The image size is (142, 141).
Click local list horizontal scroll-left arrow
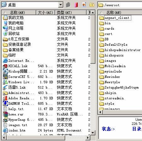(4, 138)
